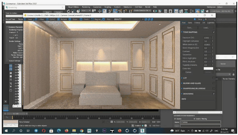
Task: Expand the Denoising section
Action: point(182,94)
